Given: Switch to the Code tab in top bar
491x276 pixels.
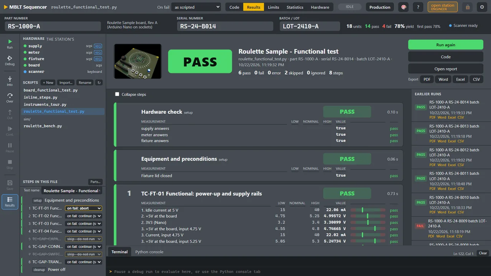Looking at the screenshot, I should coord(234,7).
